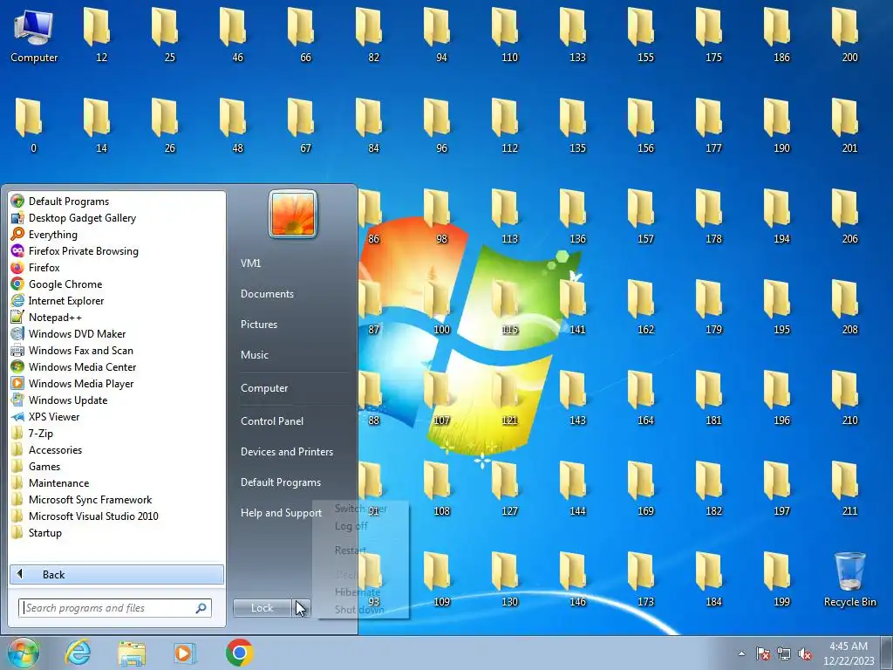Open Computer from the Start menu right pane
Screen dimensions: 893x670
264,388
